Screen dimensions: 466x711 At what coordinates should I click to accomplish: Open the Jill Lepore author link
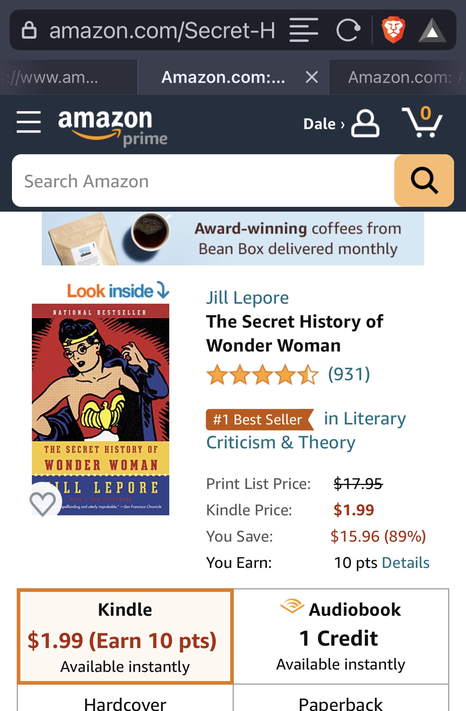(x=247, y=298)
